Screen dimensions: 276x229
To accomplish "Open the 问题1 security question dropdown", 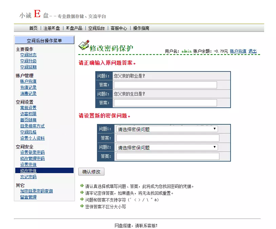I will pyautogui.click(x=166, y=129).
